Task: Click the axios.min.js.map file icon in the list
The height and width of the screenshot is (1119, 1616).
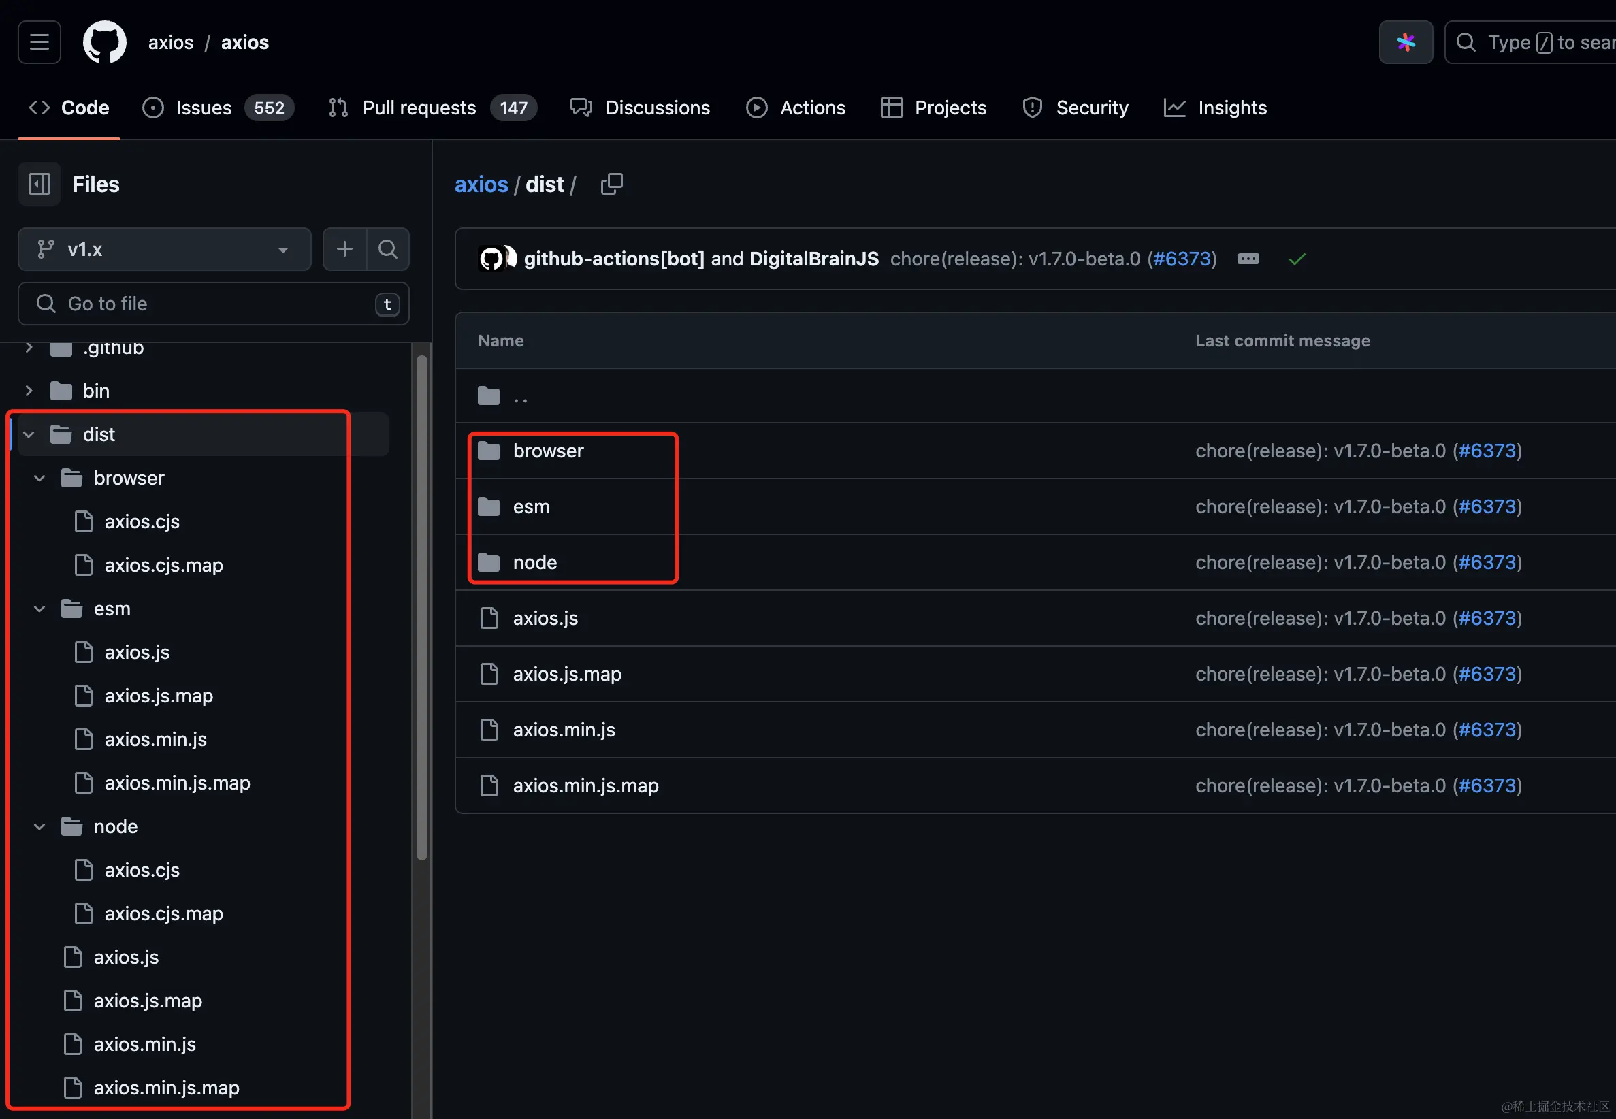Action: point(489,785)
